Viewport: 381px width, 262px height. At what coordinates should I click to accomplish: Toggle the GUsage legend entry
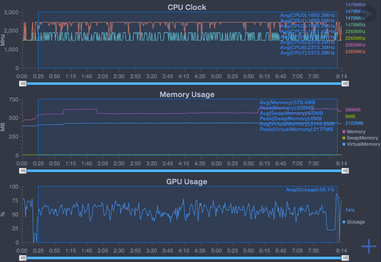pyautogui.click(x=356, y=222)
